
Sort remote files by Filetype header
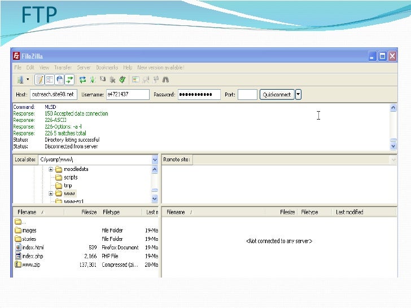click(314, 212)
